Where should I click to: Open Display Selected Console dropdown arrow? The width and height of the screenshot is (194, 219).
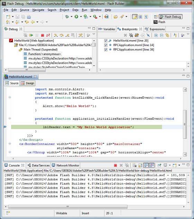coord(170,165)
